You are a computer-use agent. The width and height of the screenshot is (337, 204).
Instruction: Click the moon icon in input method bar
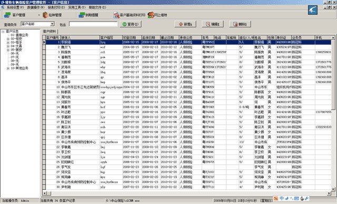(x=286, y=199)
